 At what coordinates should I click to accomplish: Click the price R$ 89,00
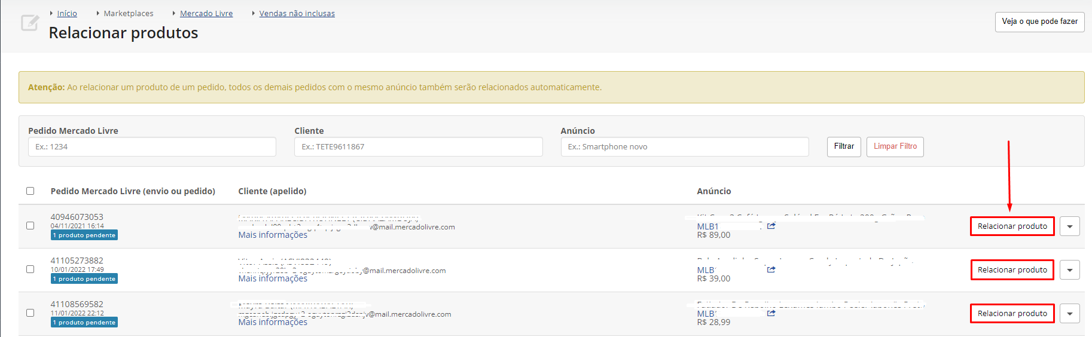pos(713,235)
